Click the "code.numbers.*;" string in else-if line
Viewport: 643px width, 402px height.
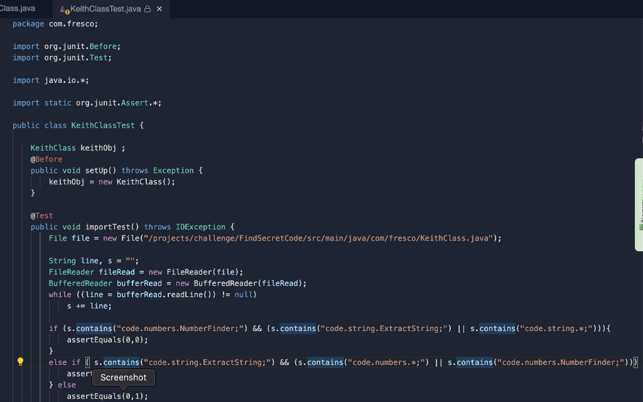pos(386,362)
